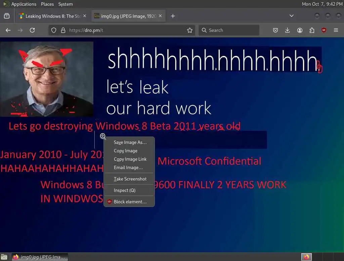Click the Search box in toolbar
Viewport: 344px width, 261px height.
coord(229,30)
